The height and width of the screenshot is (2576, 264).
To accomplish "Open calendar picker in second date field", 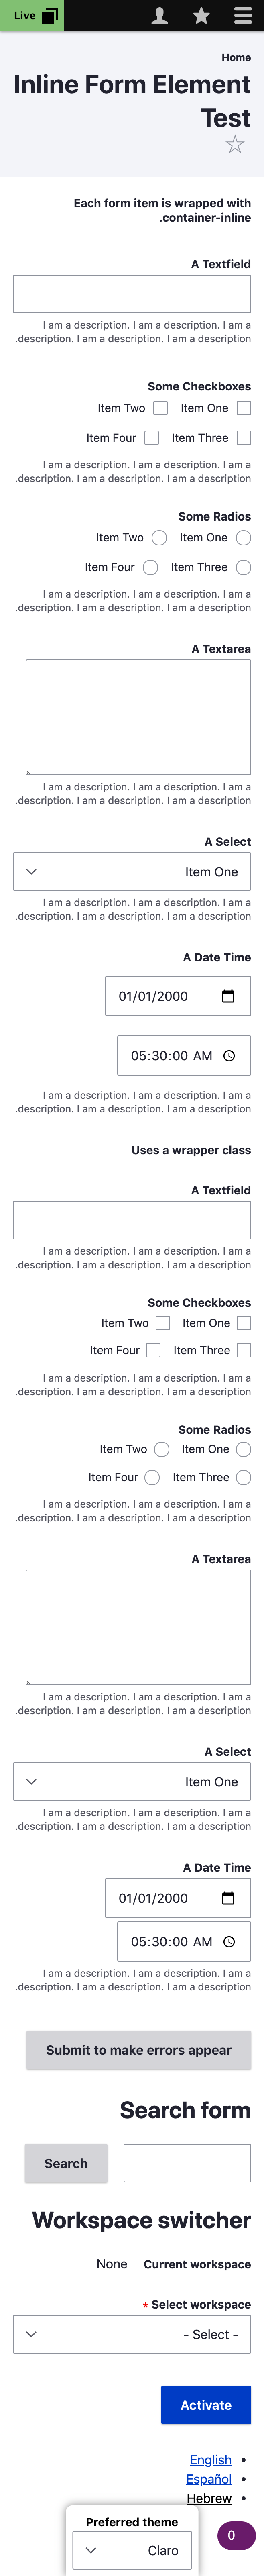I will (228, 1898).
